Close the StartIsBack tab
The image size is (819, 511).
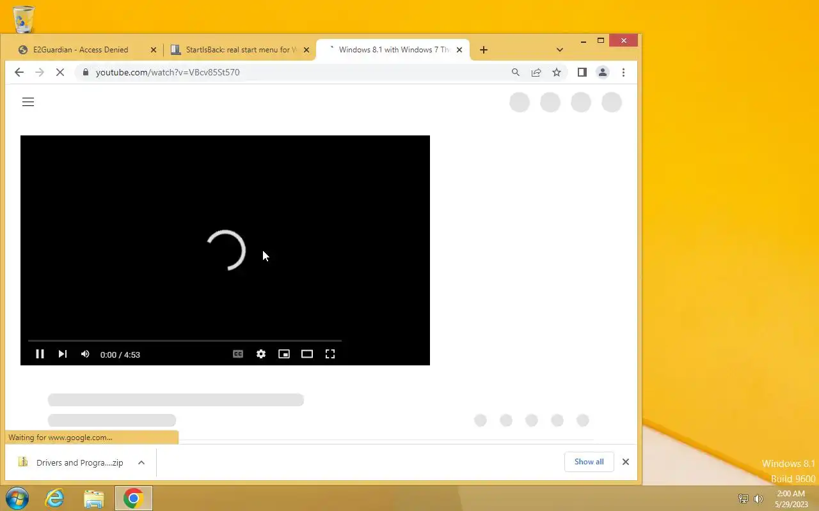306,50
